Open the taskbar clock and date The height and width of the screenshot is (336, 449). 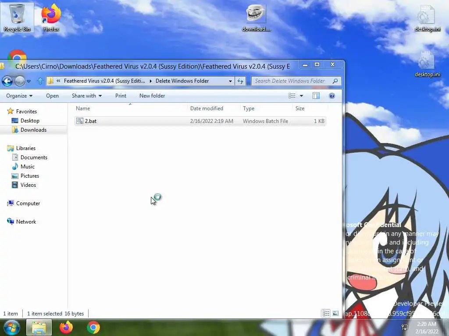427,328
